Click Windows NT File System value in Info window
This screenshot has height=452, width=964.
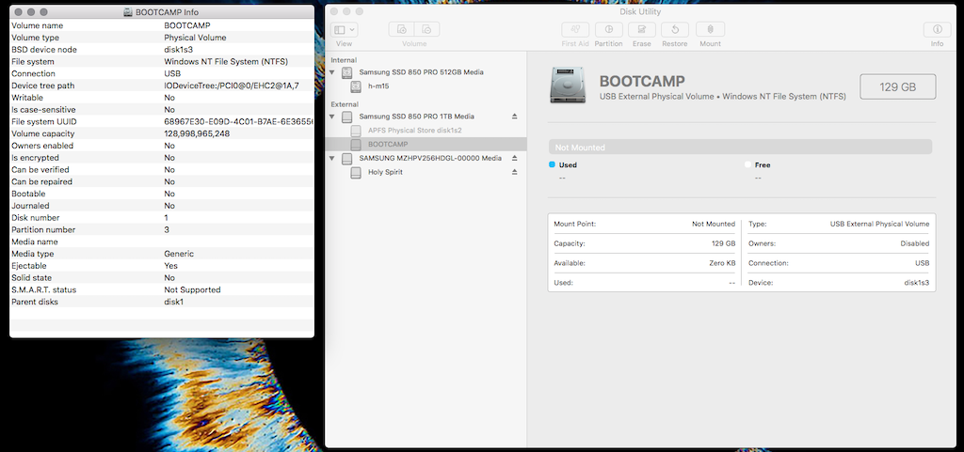point(226,61)
